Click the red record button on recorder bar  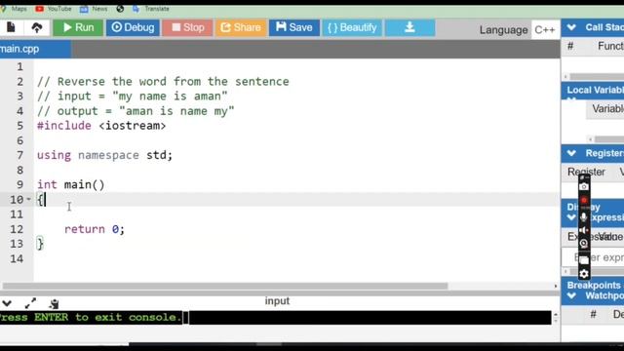584,200
